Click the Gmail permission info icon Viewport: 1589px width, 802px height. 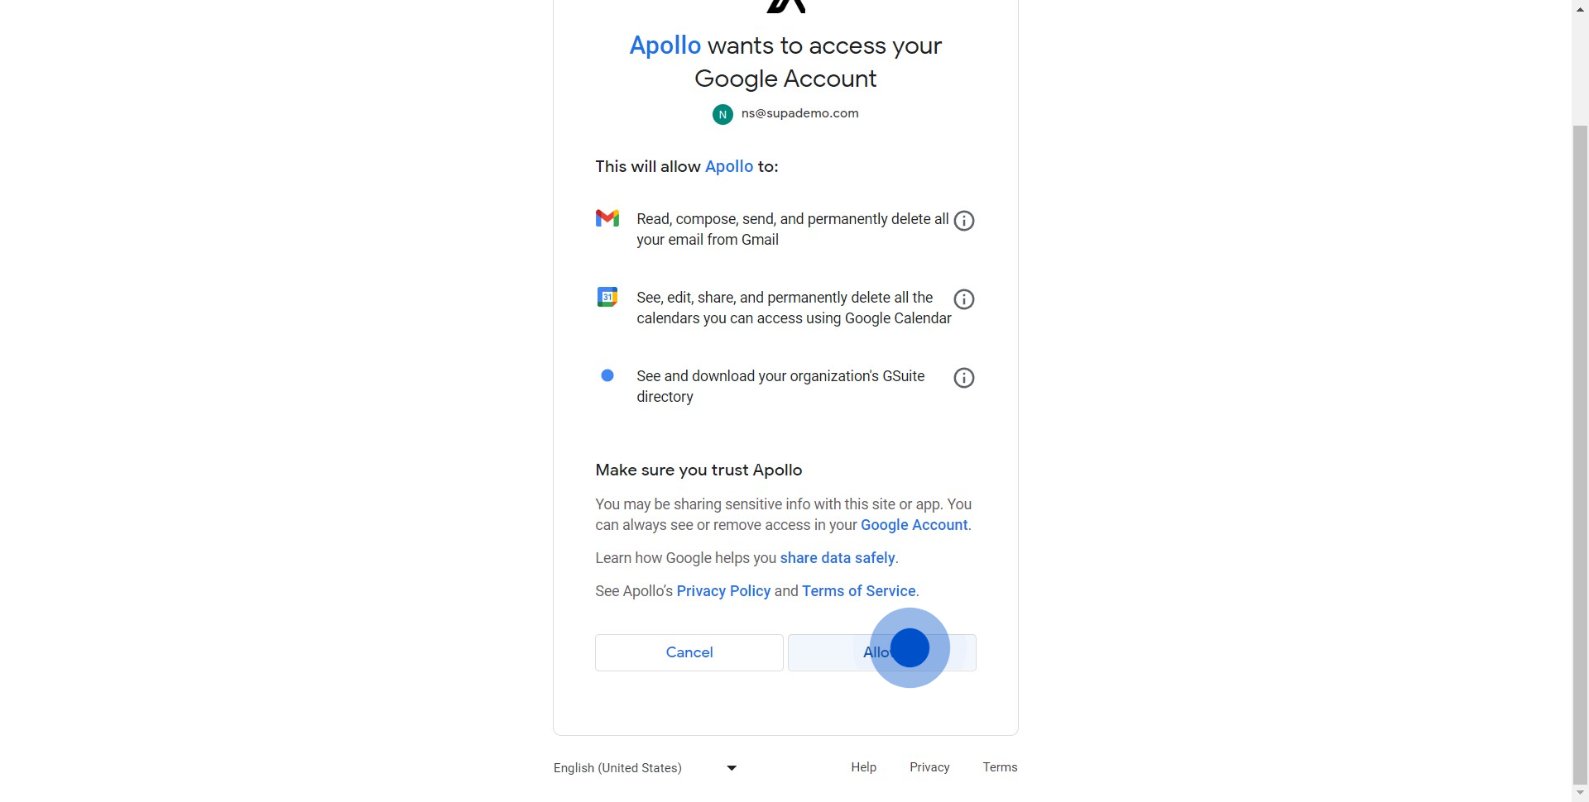pyautogui.click(x=964, y=221)
